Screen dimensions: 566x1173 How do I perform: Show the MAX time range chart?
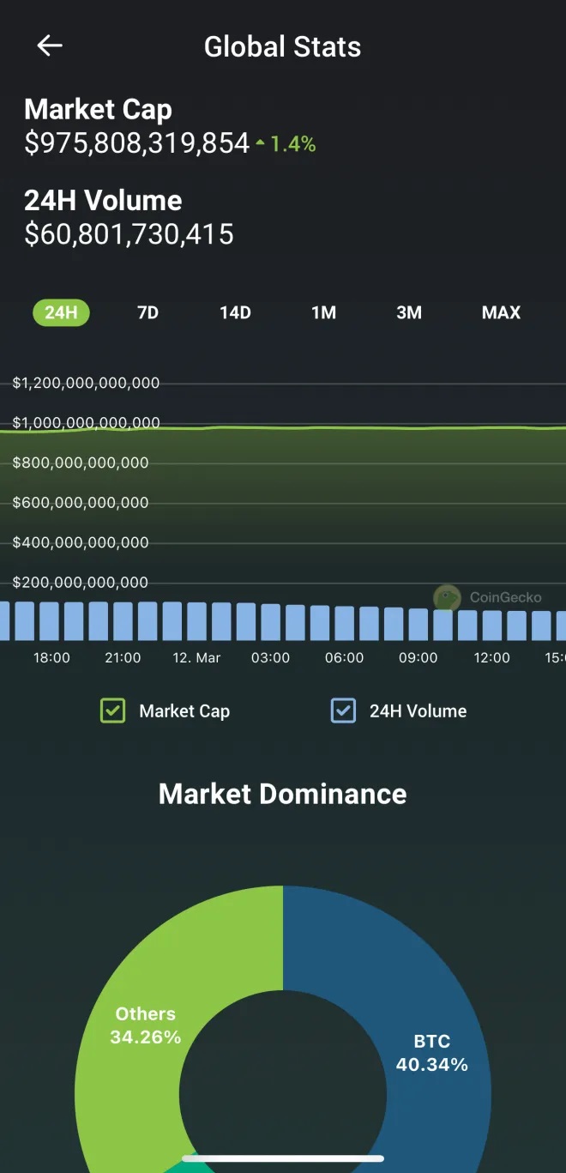point(501,312)
